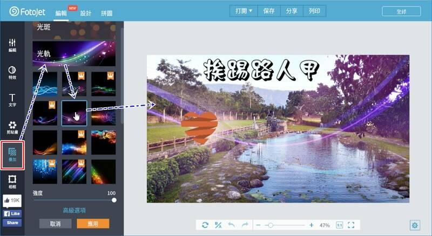Image resolution: width=432 pixels, height=236 pixels.
Task: Click the 47% zoom value
Action: click(x=325, y=225)
